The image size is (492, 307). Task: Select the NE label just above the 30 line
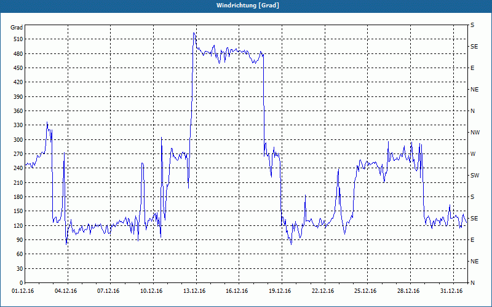474,262
